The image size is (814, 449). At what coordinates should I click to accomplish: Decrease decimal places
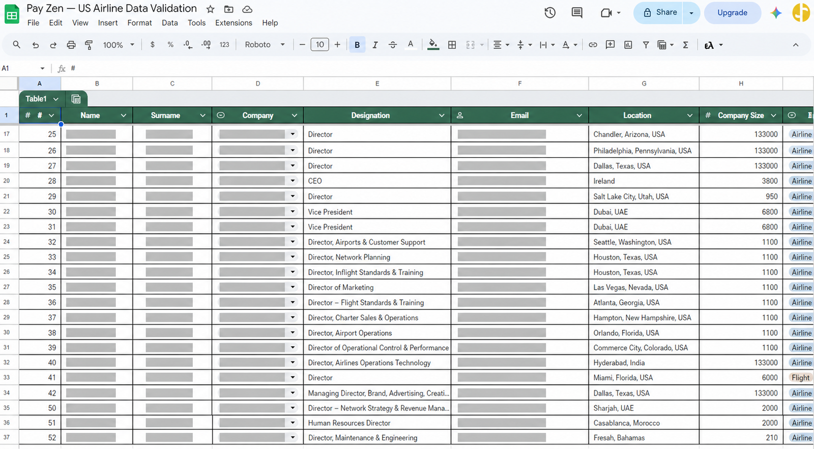point(188,45)
